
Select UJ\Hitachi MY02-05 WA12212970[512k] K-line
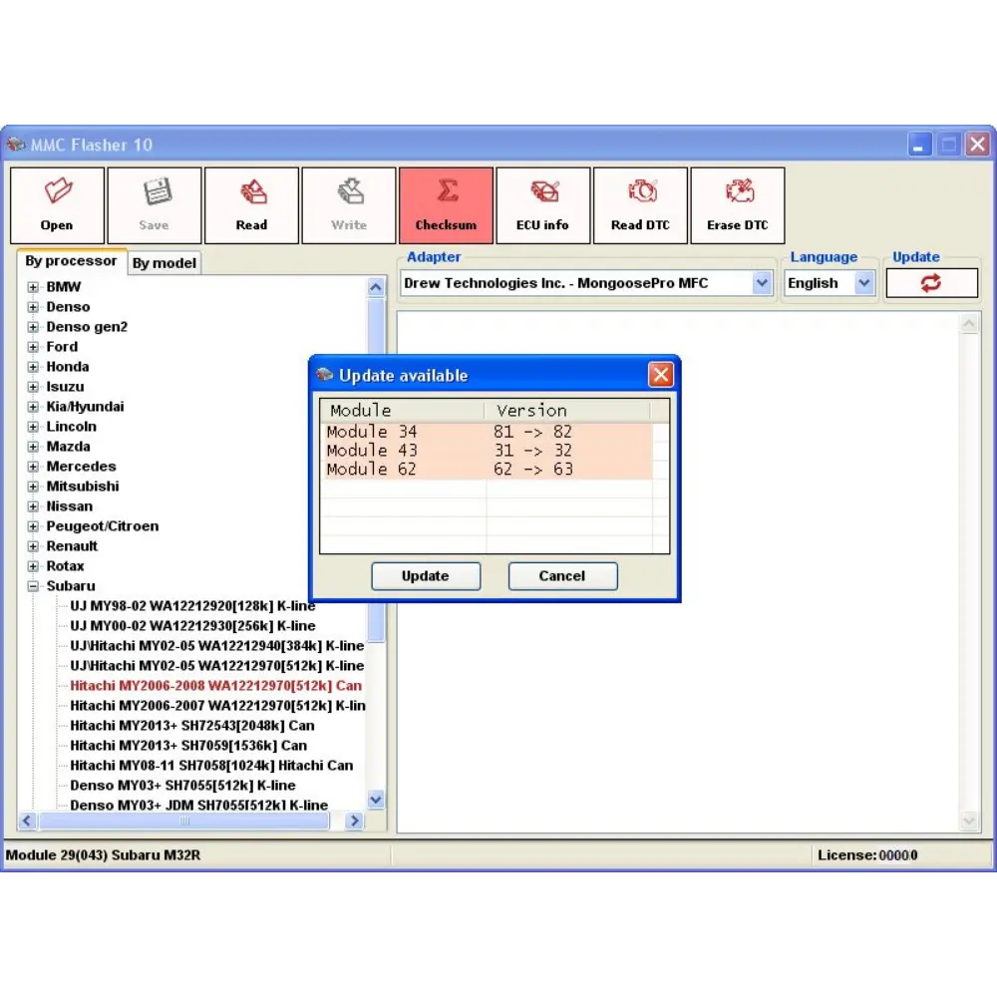coord(216,666)
